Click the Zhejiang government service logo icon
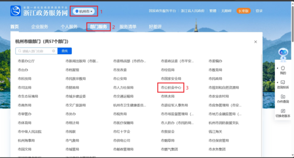 click(16, 10)
